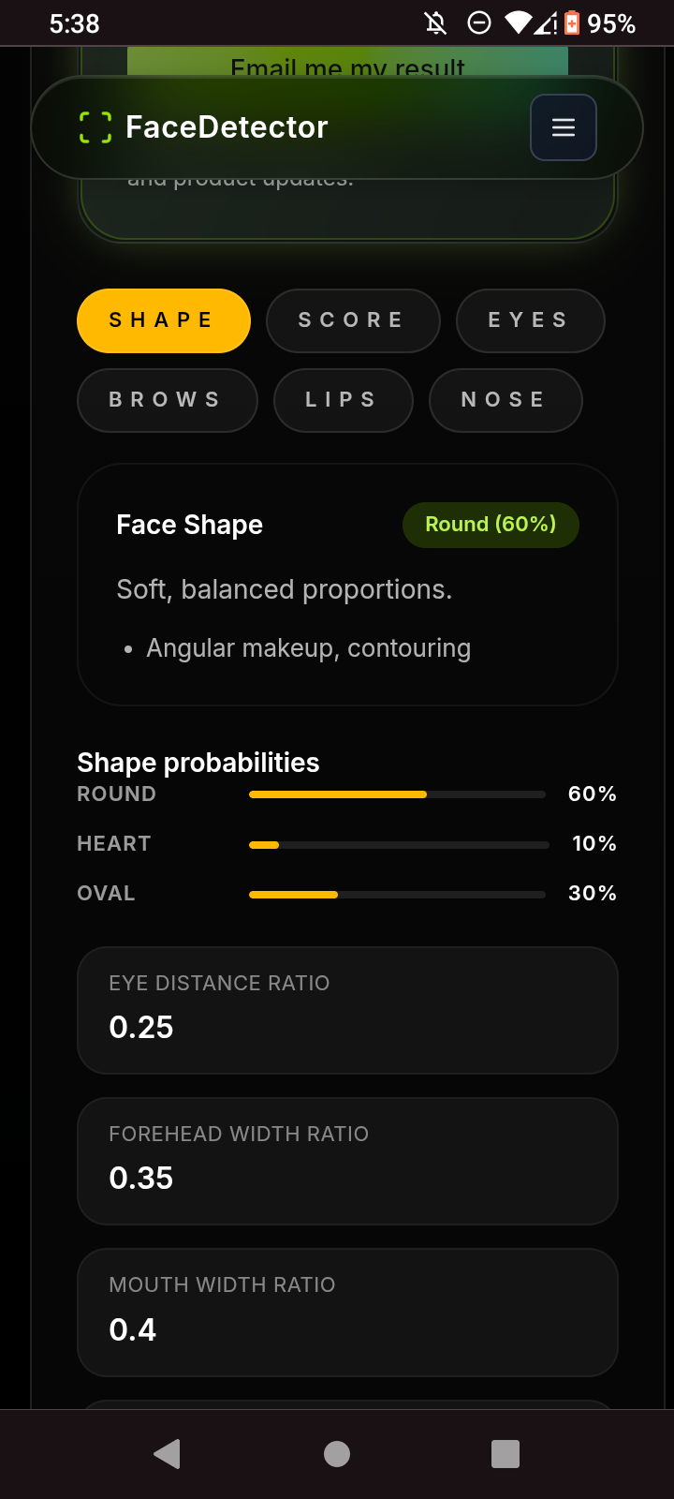Show the BROWS tab
This screenshot has width=674, height=1499.
[167, 400]
